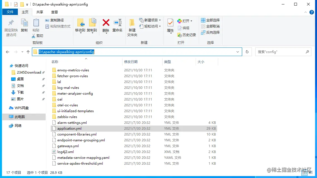The image size is (317, 178).
Task: Select the oal folder
Action: point(57,99)
